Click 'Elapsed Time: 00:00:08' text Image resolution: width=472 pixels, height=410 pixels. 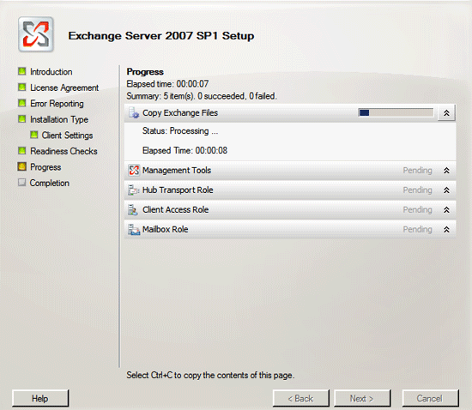coord(185,150)
